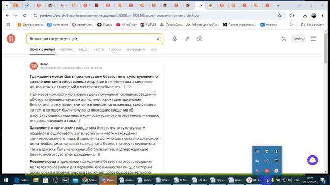Click the browser address bar URL
330x185 pixels.
coord(119,16)
